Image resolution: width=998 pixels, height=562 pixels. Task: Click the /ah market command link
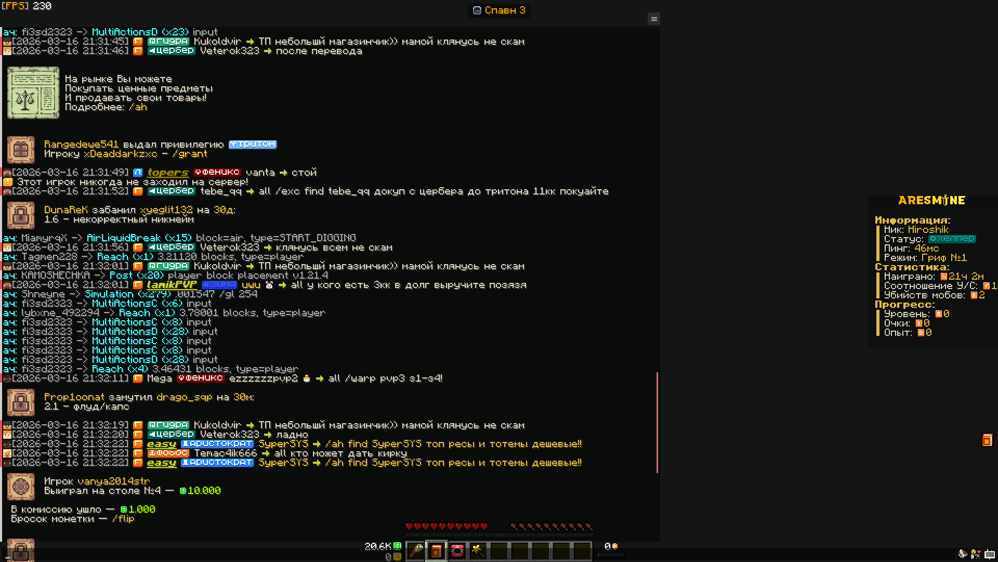(x=138, y=107)
